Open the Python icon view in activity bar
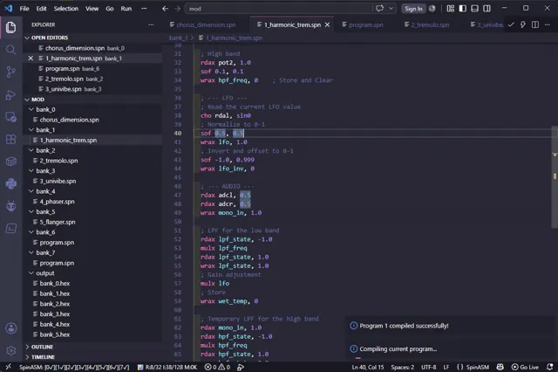This screenshot has width=558, height=372. (x=11, y=184)
